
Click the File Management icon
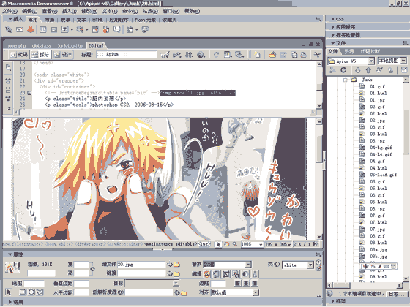click(x=189, y=55)
